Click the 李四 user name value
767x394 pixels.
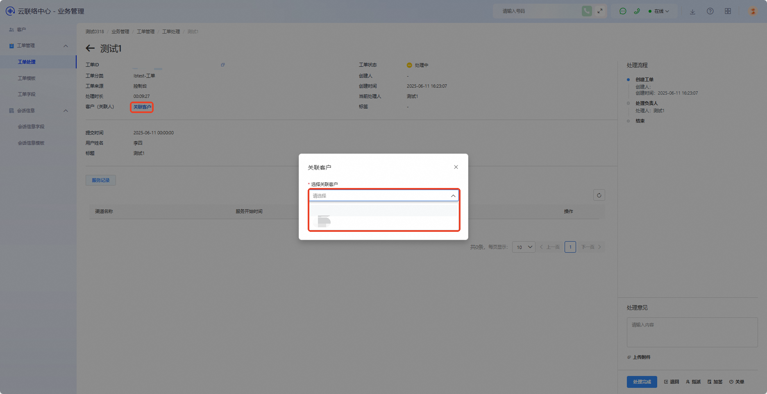pos(138,143)
